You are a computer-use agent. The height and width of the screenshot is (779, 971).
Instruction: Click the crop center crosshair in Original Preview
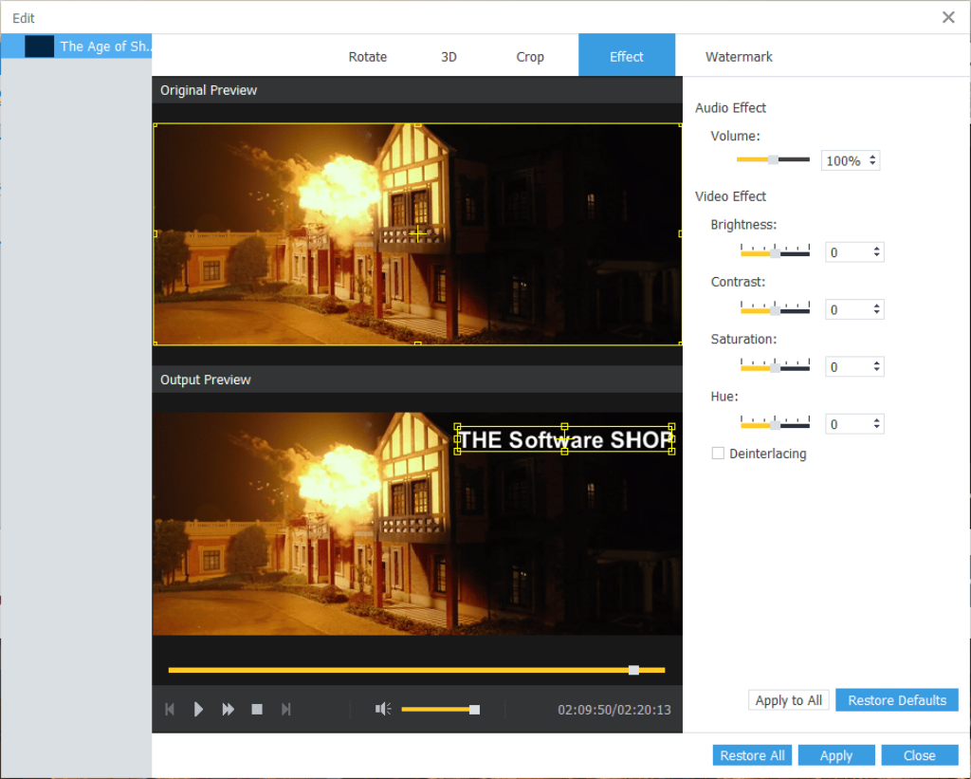pyautogui.click(x=418, y=234)
